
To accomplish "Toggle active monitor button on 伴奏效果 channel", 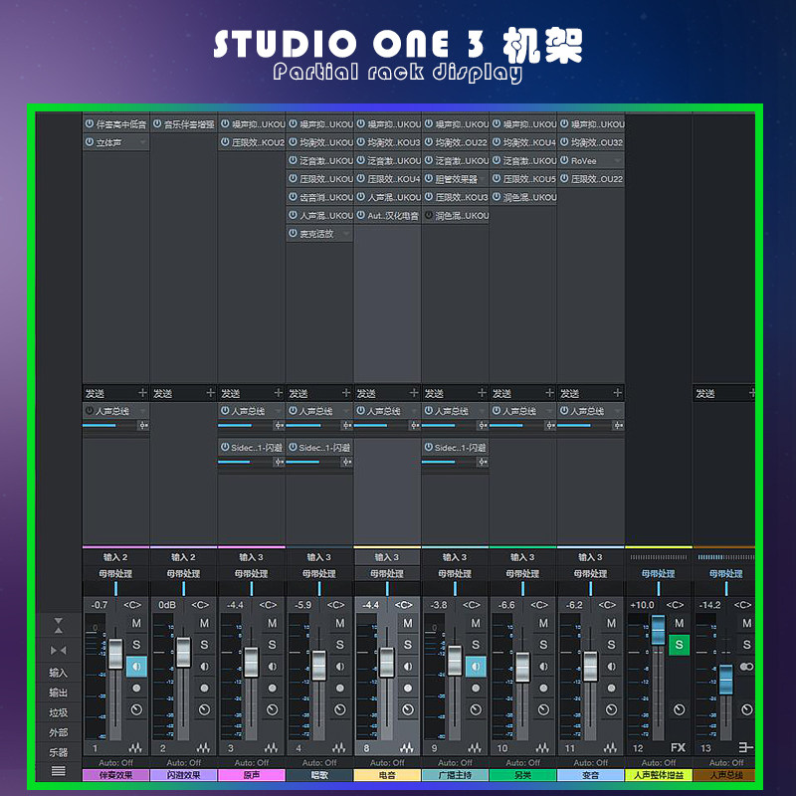I will pyautogui.click(x=136, y=666).
